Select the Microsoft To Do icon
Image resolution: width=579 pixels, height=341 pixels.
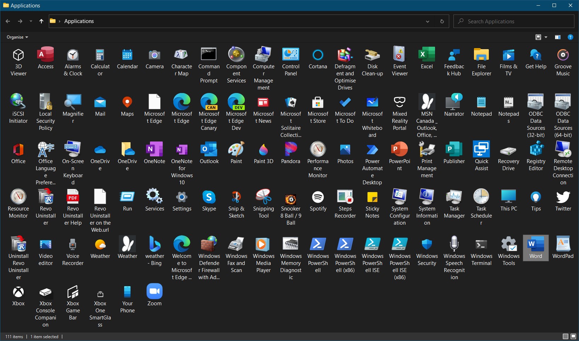(x=345, y=102)
